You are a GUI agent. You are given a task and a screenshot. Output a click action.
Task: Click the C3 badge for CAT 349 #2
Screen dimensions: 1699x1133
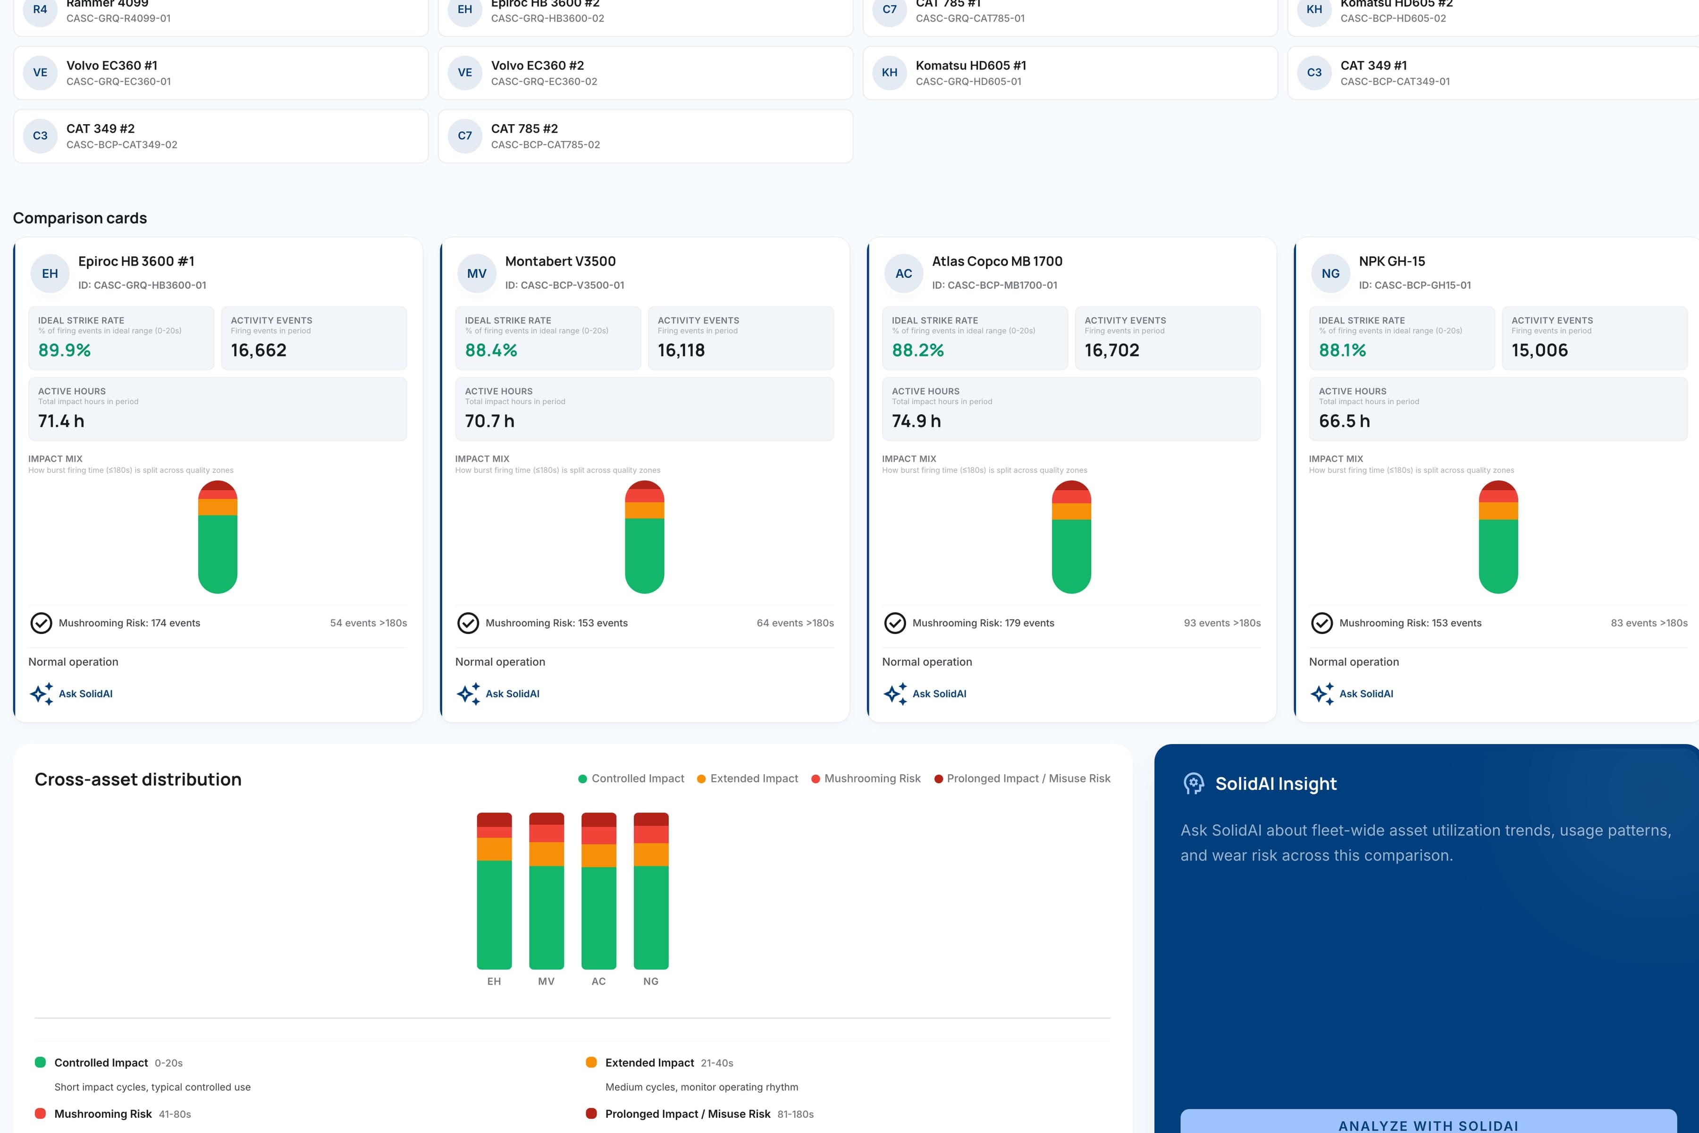point(41,136)
